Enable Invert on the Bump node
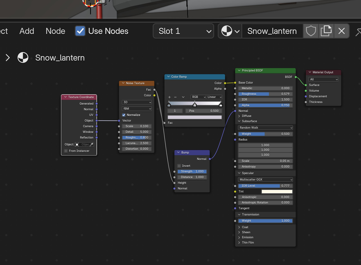Screen dimensions: 361x265 point(179,166)
